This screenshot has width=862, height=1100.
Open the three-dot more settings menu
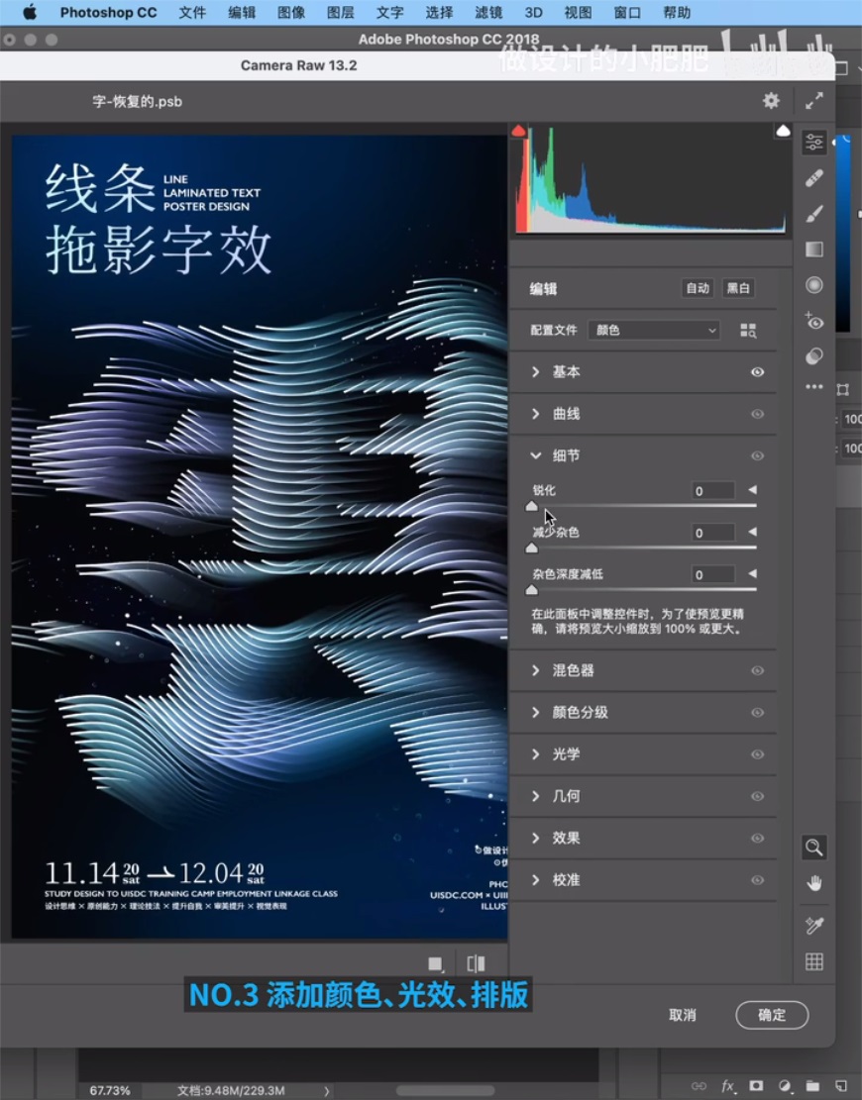814,386
